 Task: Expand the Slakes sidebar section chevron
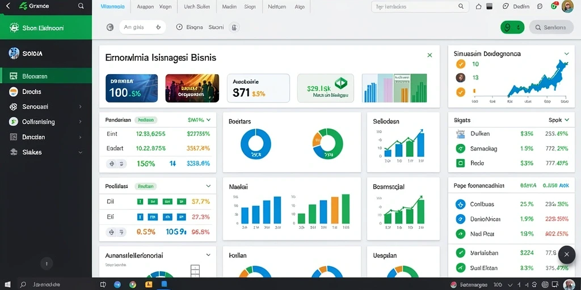pos(81,152)
